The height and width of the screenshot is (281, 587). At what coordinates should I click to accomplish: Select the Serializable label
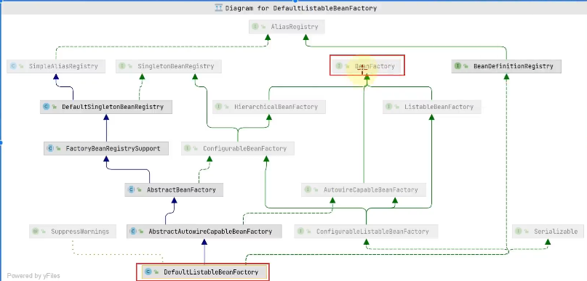pyautogui.click(x=556, y=232)
